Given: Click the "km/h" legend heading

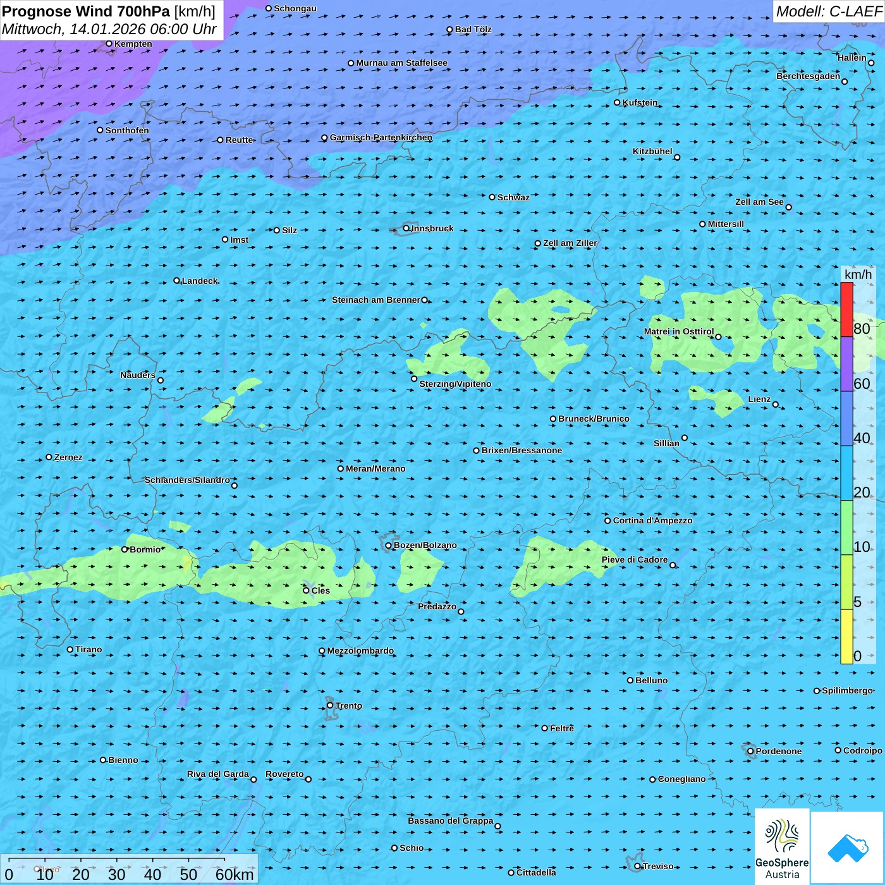Looking at the screenshot, I should [x=858, y=274].
